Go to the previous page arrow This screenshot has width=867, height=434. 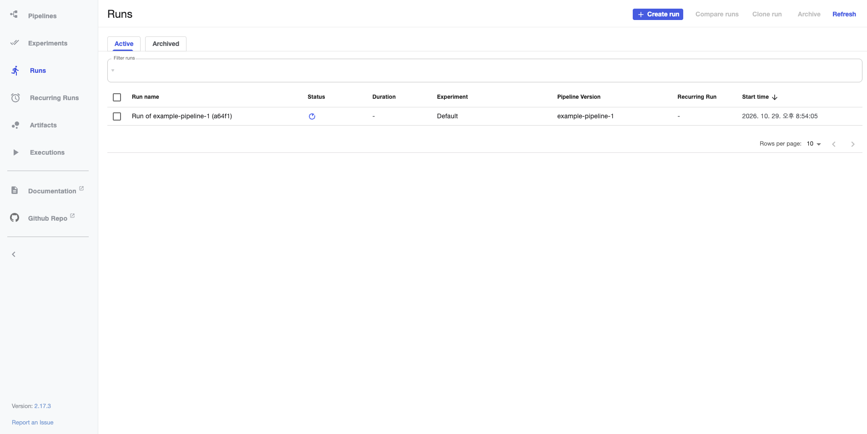click(834, 144)
